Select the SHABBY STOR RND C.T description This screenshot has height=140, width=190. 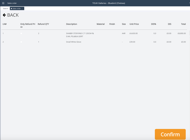click(80, 35)
